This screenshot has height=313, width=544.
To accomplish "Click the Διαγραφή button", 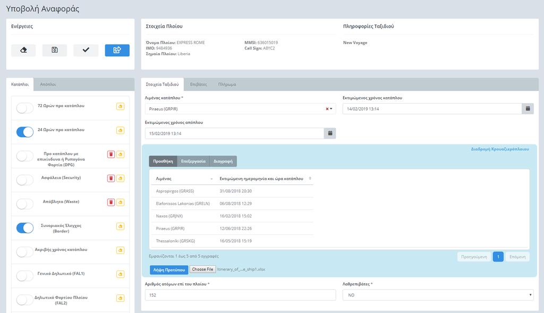I will [x=223, y=161].
